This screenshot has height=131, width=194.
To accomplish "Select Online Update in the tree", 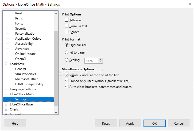I will 25,54.
